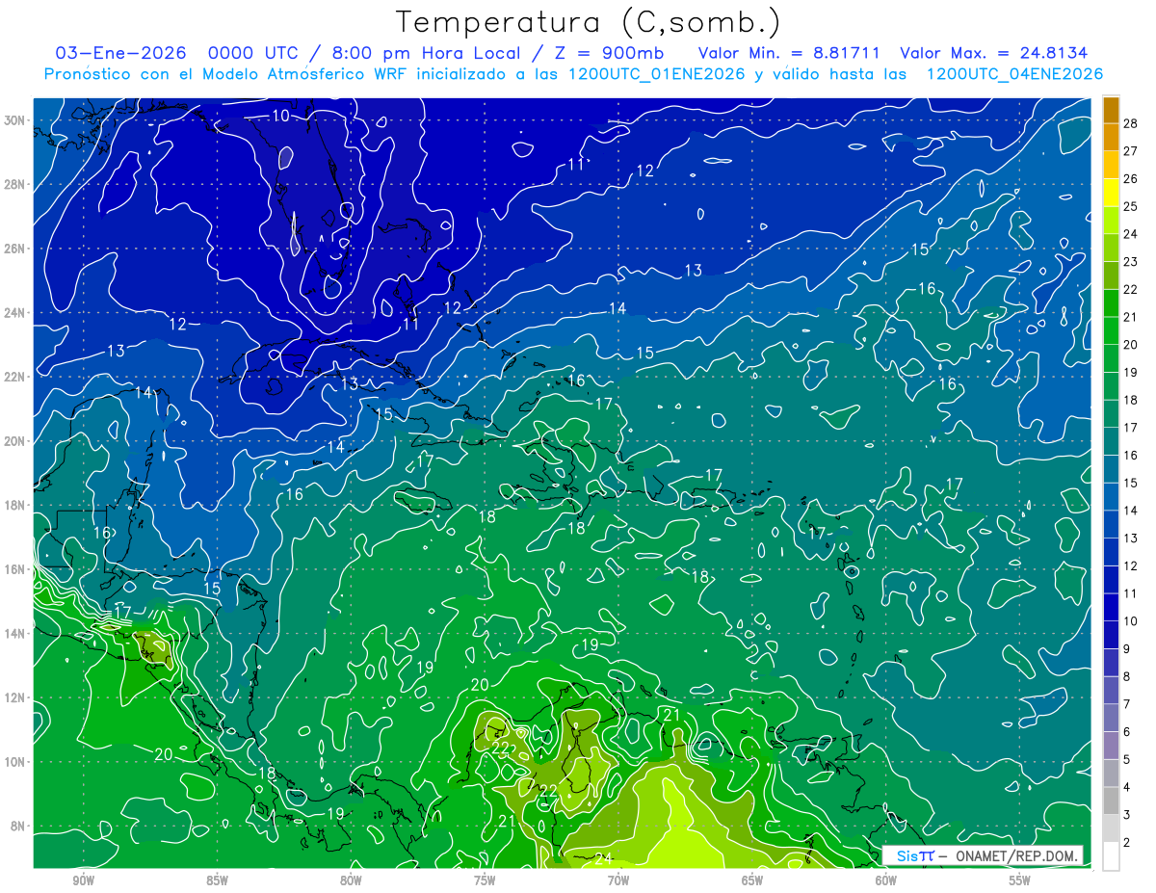Select the pressure level "Z = 900mb"
This screenshot has width=1156, height=893.
coord(611,53)
